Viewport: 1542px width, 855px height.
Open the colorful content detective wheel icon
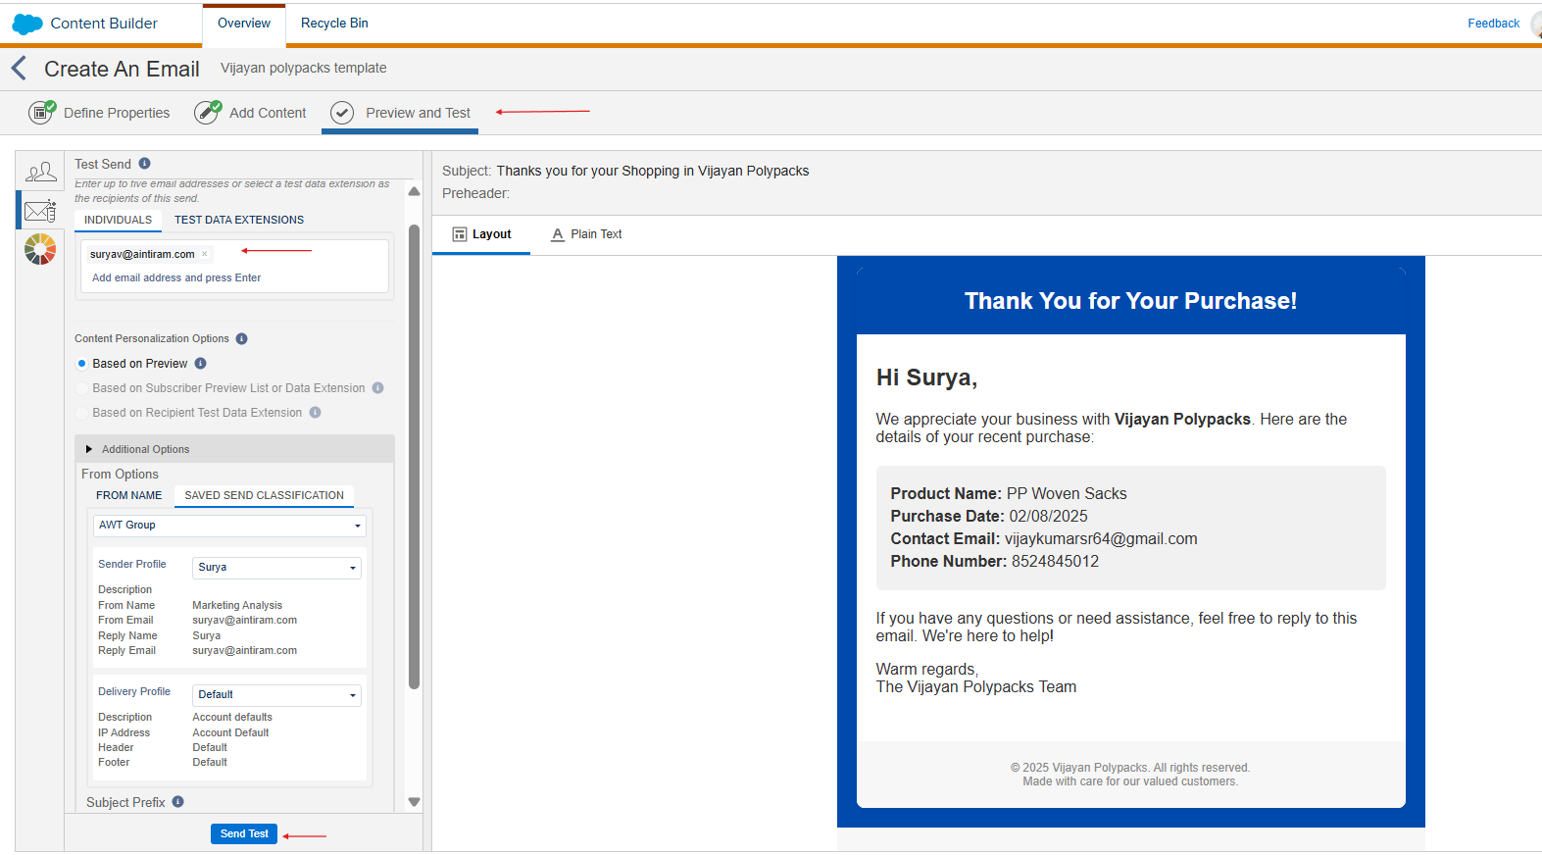[40, 249]
